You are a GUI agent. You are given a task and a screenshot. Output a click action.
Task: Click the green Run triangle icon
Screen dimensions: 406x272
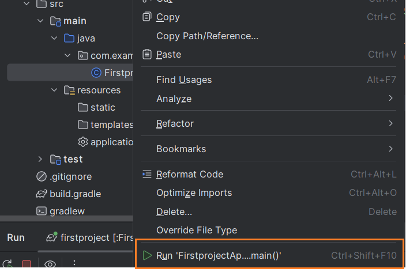[x=147, y=255]
